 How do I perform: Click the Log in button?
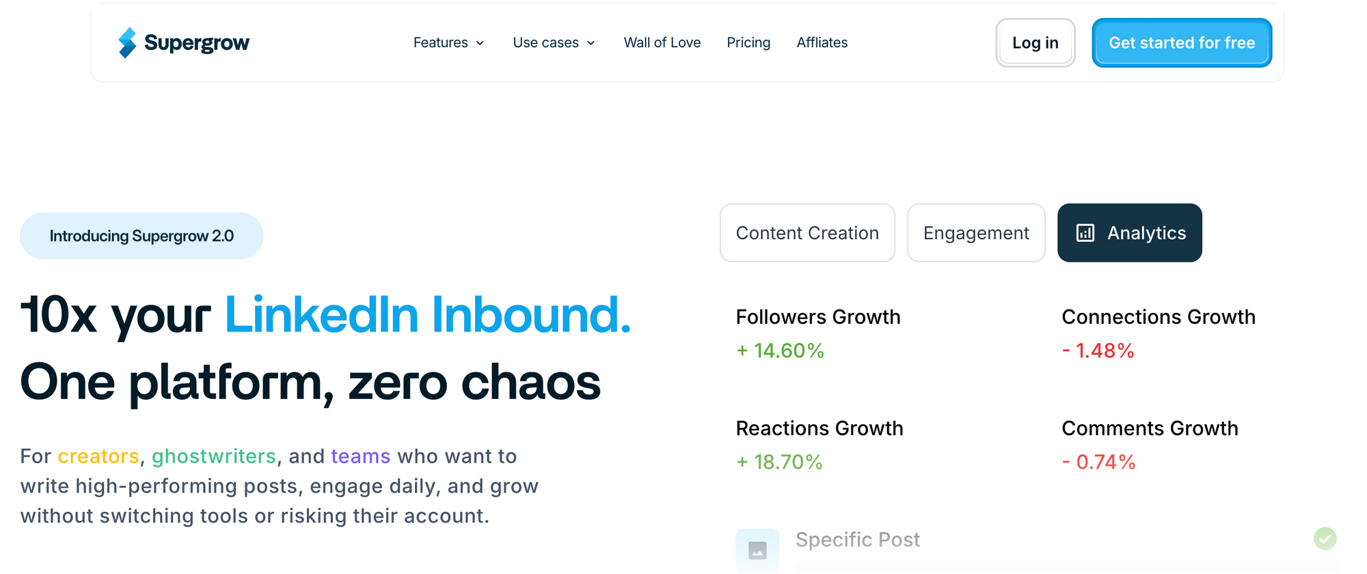[x=1035, y=42]
